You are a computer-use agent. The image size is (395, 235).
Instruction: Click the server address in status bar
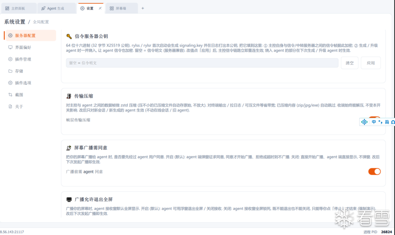click(12, 232)
